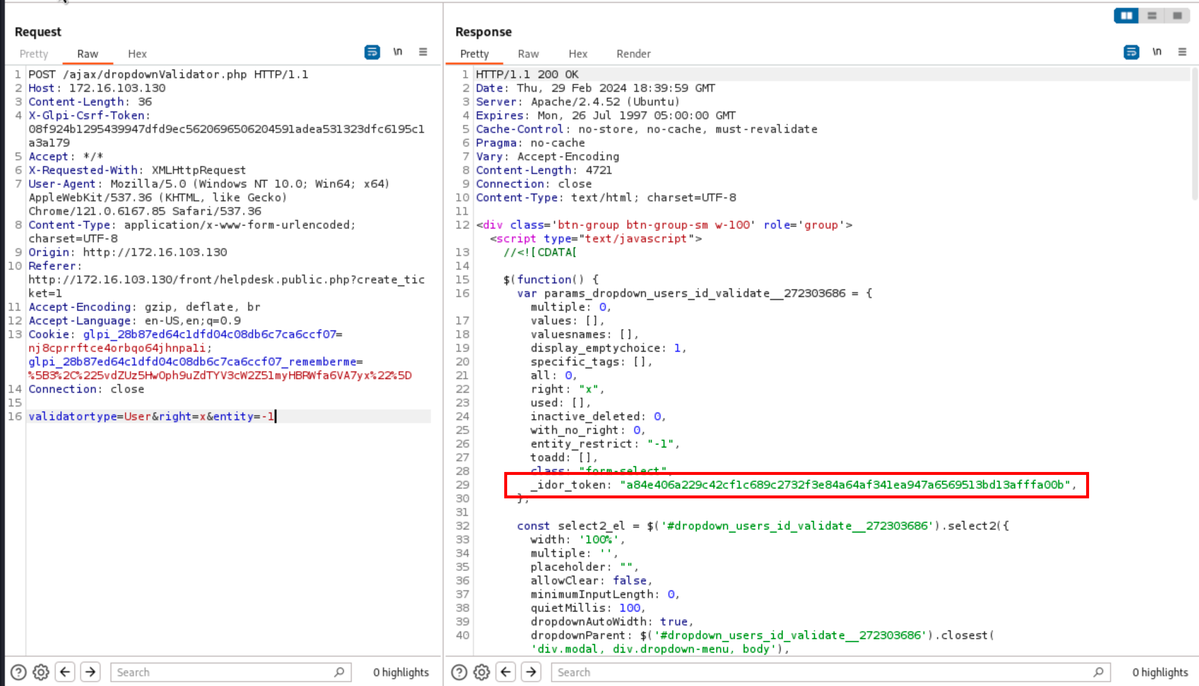Click the Content-Length 4721 response header
1199x686 pixels.
(544, 170)
